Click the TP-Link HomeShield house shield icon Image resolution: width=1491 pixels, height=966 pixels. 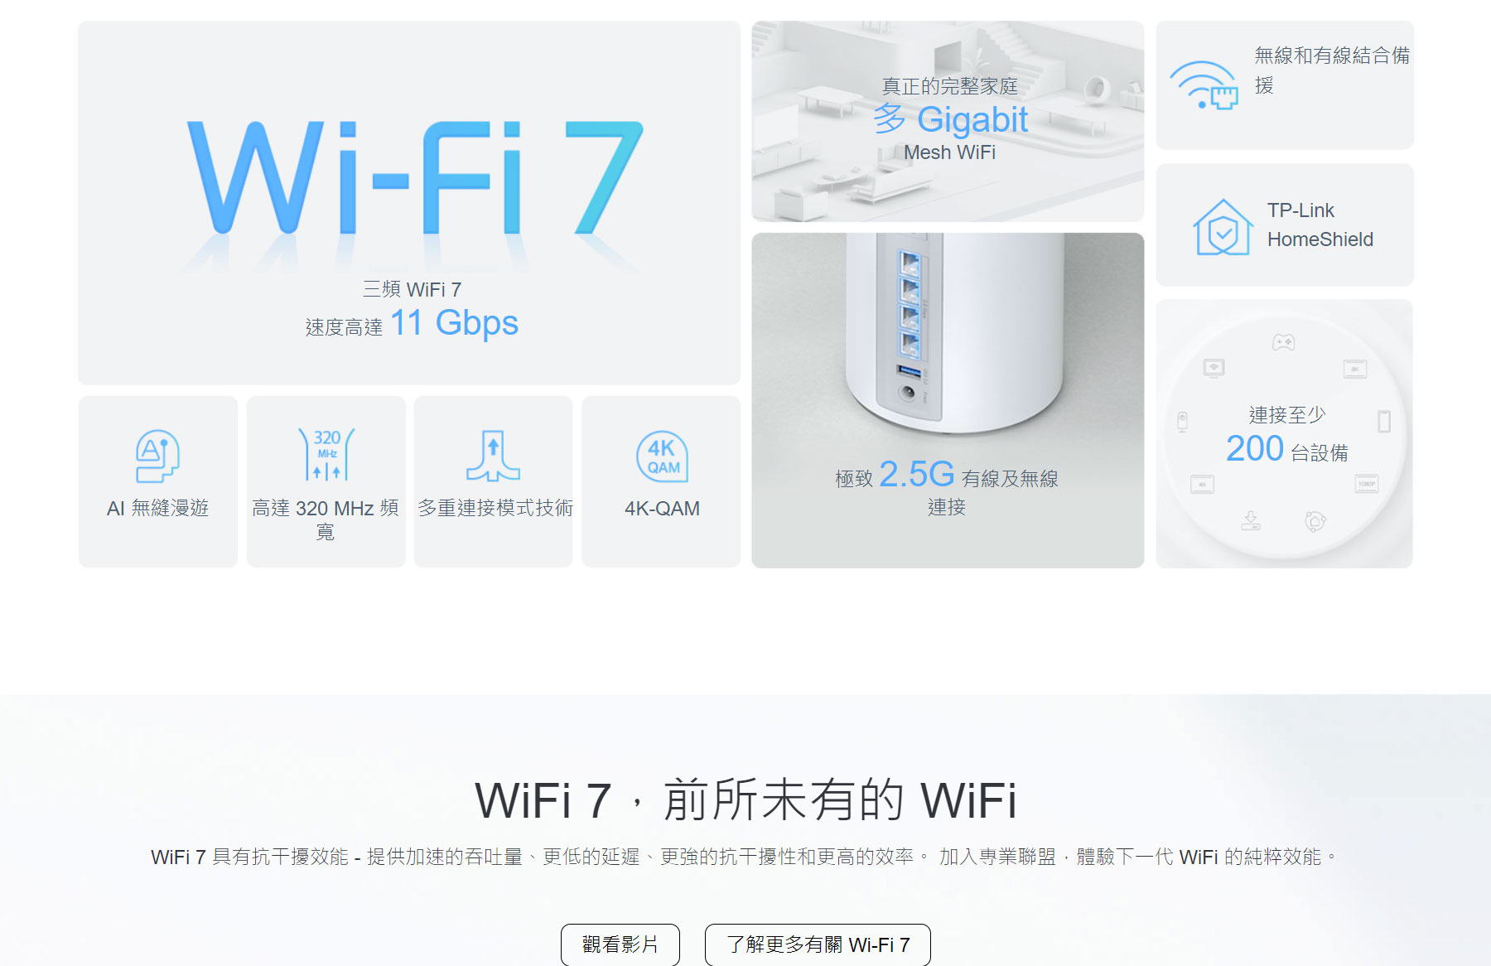(1223, 227)
